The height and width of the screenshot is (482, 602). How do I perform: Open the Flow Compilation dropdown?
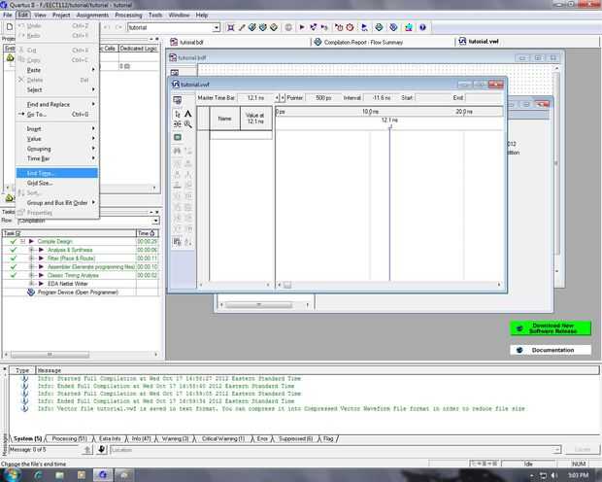[154, 221]
